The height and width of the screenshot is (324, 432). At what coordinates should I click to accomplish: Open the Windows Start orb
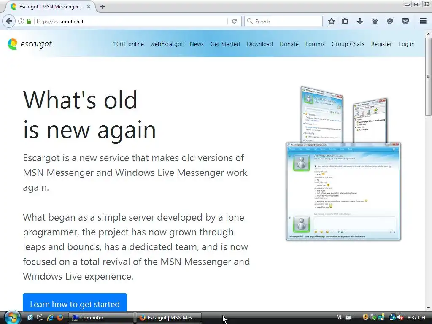click(x=12, y=317)
